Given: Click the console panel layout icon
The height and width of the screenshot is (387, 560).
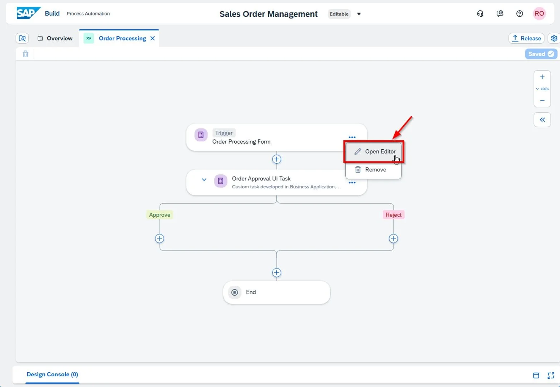Looking at the screenshot, I should [x=536, y=375].
